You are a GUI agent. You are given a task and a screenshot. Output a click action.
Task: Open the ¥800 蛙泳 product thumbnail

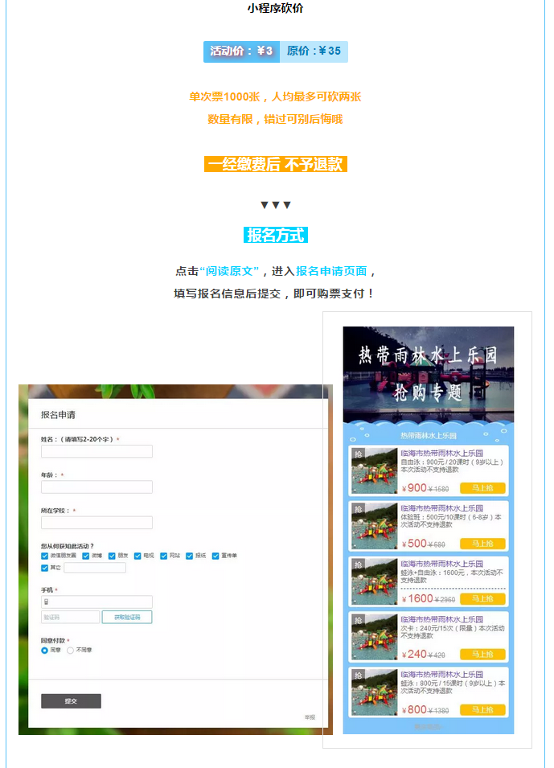click(375, 693)
